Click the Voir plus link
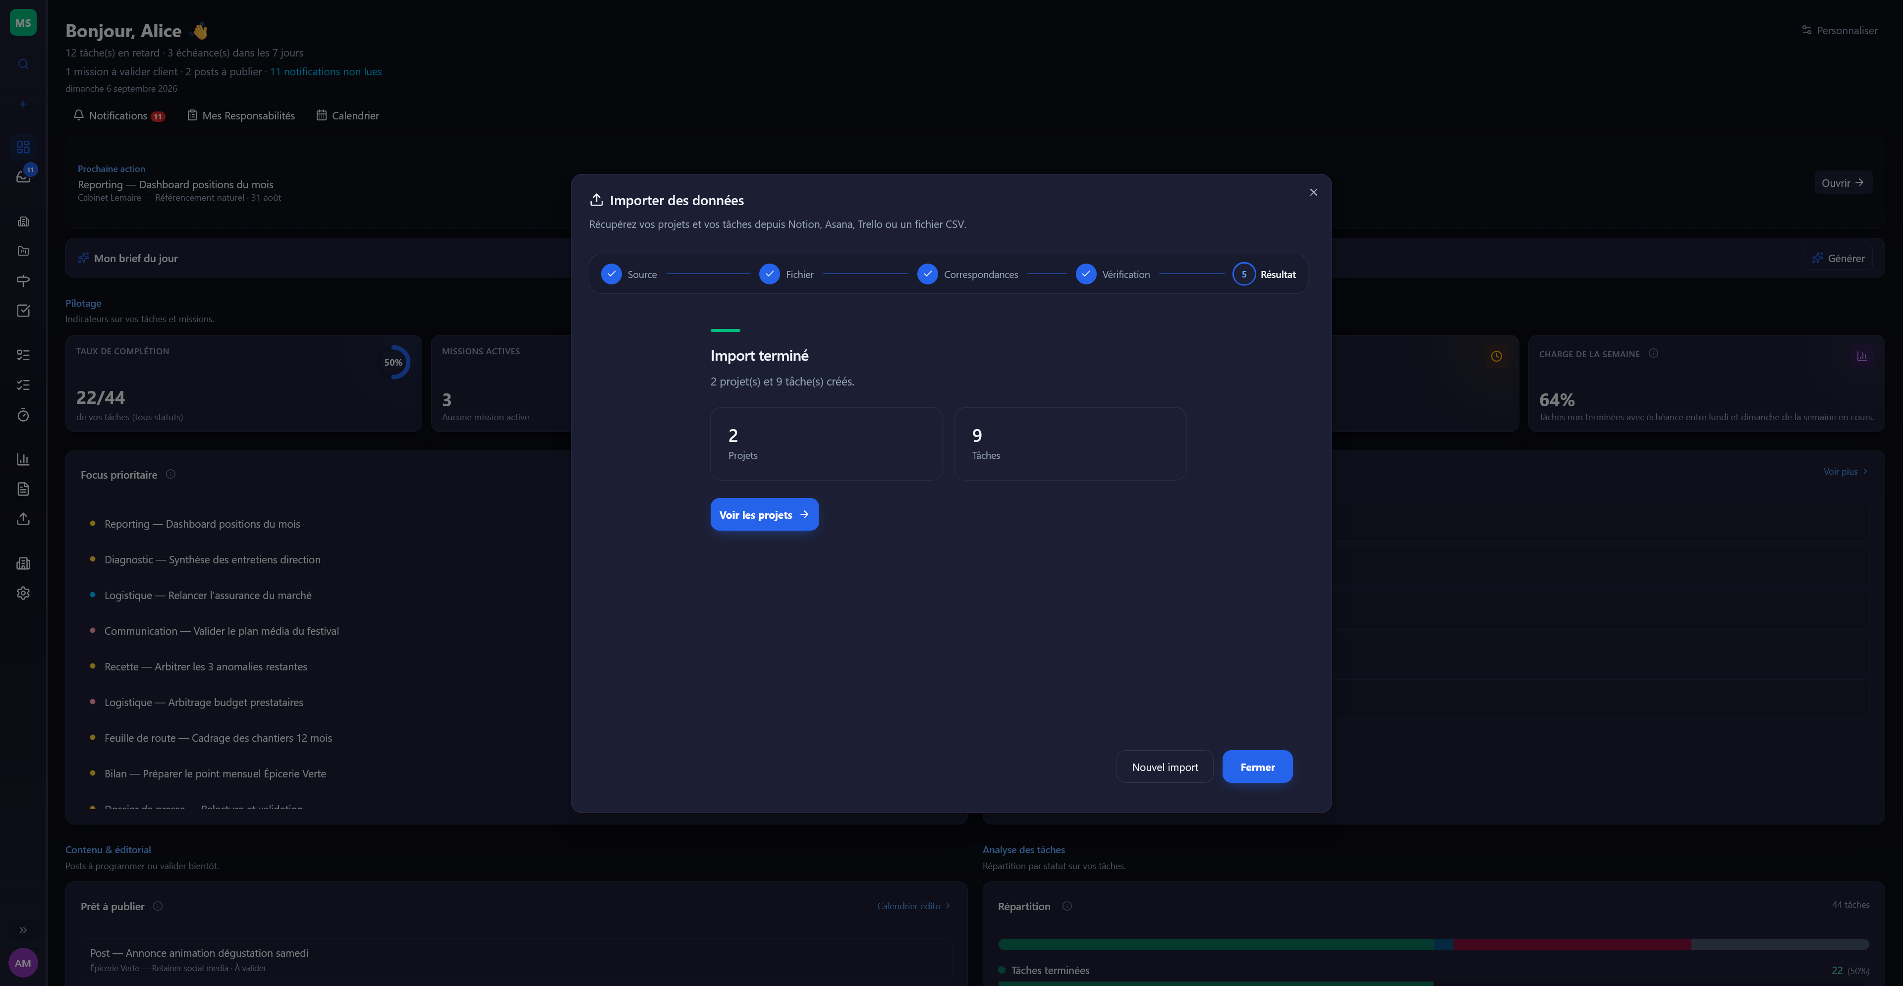 (x=1846, y=471)
